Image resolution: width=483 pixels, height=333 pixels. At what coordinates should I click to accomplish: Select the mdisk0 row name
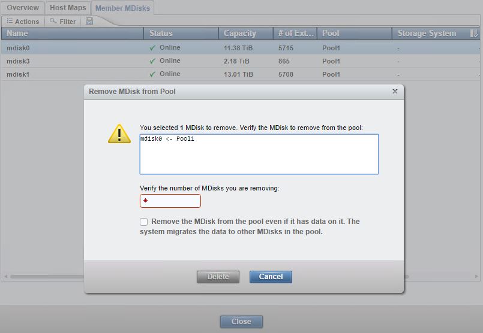point(18,48)
